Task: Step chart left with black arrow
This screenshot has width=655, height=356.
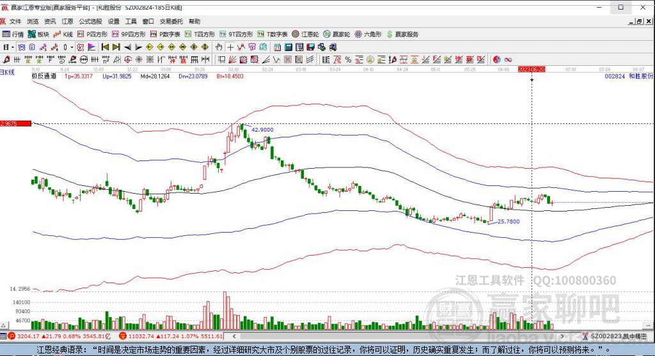Action: (x=128, y=47)
